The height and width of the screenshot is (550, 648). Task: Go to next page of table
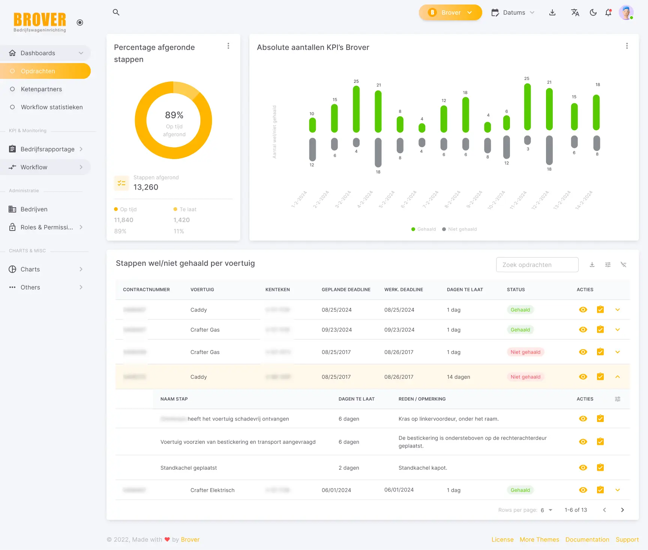tap(622, 510)
